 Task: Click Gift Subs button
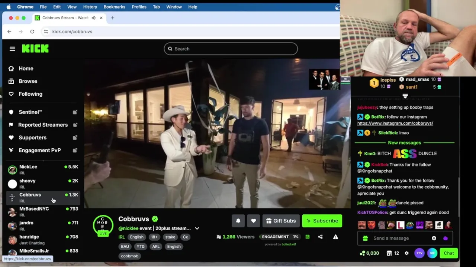[281, 221]
